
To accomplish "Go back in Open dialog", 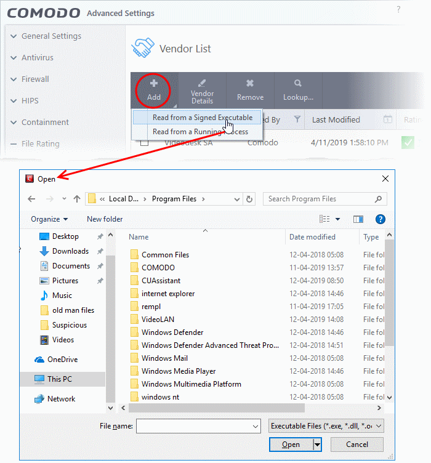I will pyautogui.click(x=31, y=199).
